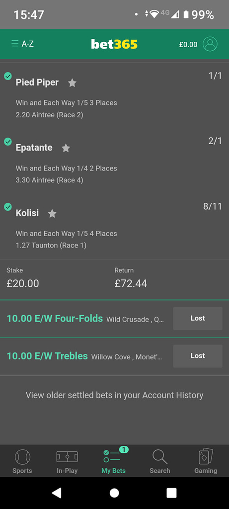The width and height of the screenshot is (229, 509).
Task: Open the Gaming cards icon
Action: [206, 461]
